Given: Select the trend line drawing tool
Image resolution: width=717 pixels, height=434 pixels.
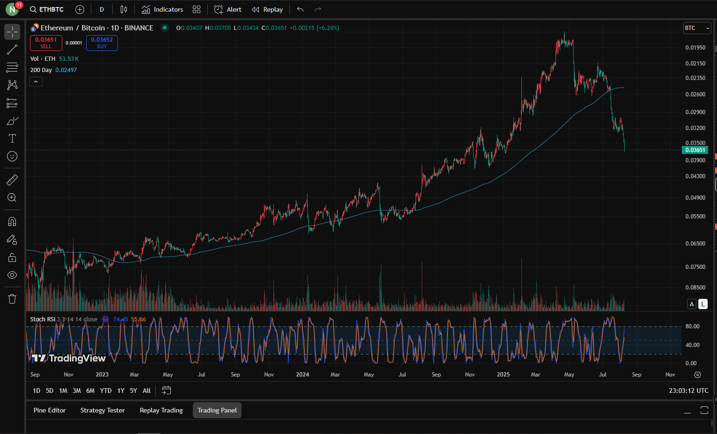Looking at the screenshot, I should [12, 50].
